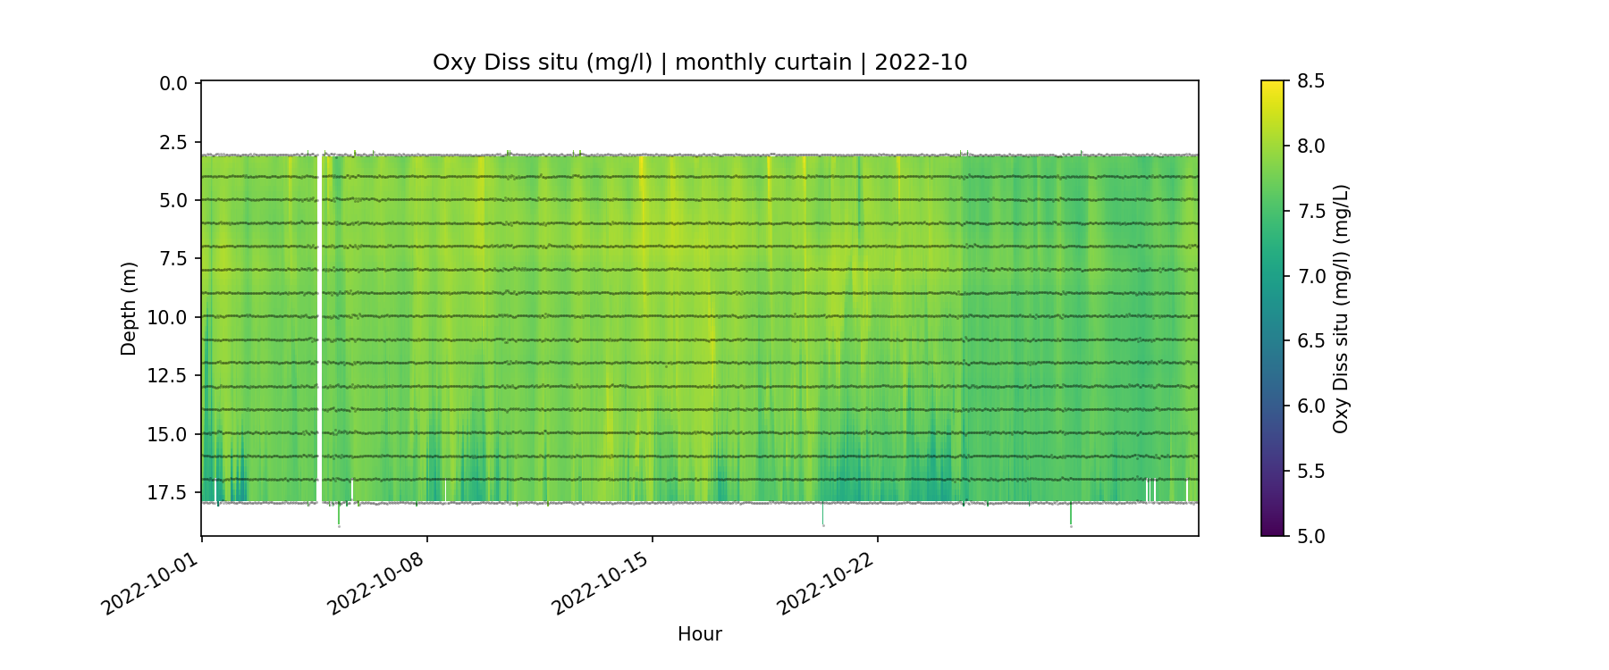
Task: Click the 2.5 depth tick label
Action: click(173, 143)
